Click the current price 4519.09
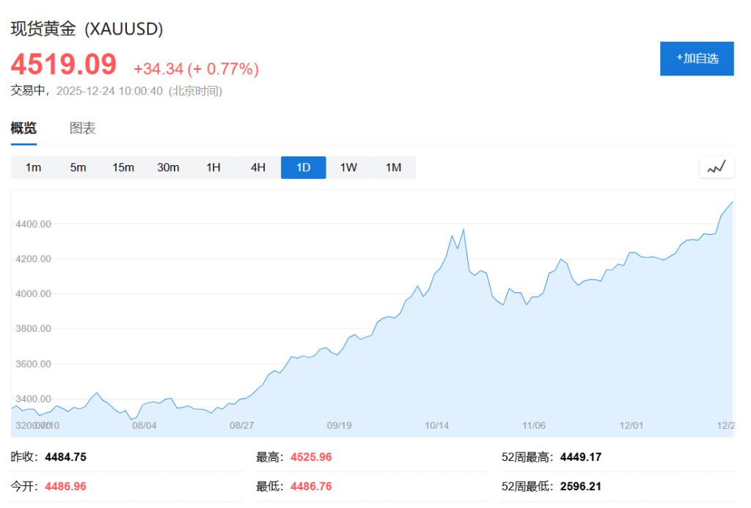This screenshot has height=508, width=751. (x=64, y=65)
